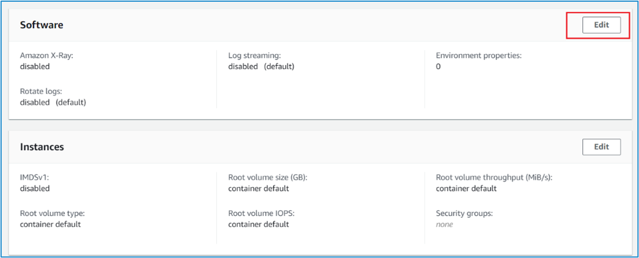639x258 pixels.
Task: Click the Environment properties value 0
Action: click(439, 67)
